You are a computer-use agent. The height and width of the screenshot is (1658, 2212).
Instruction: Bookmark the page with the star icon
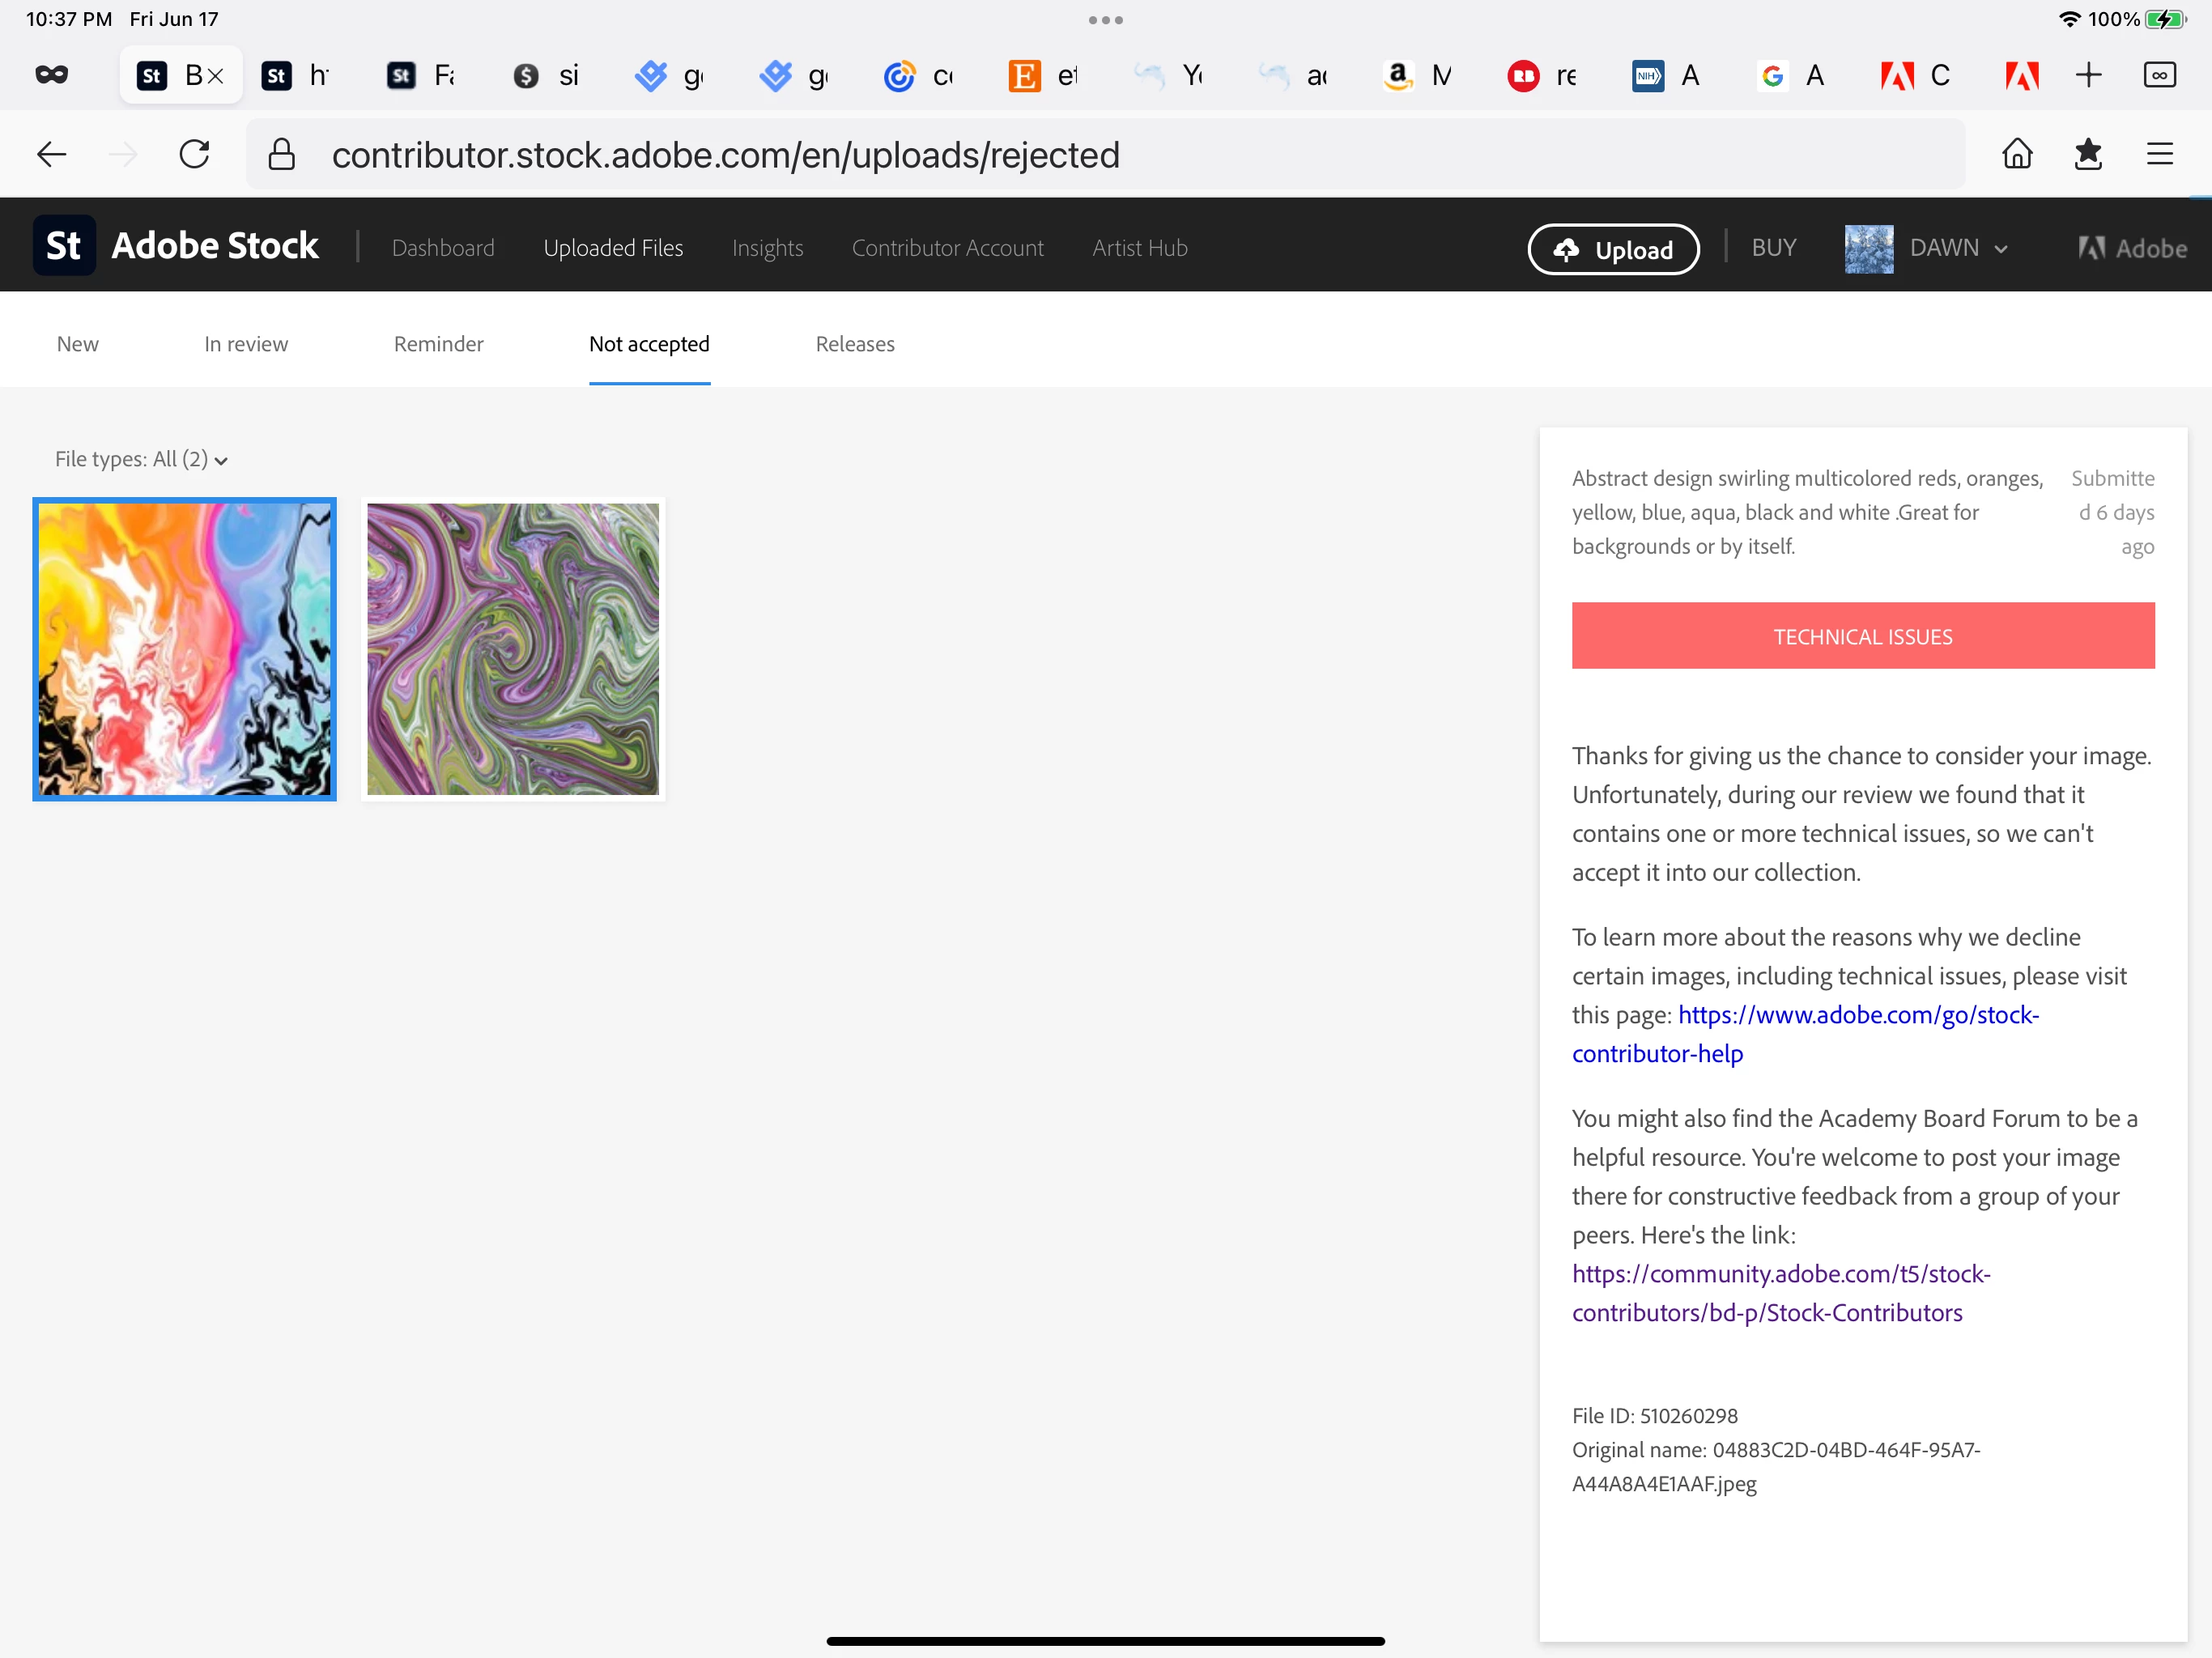click(2088, 154)
